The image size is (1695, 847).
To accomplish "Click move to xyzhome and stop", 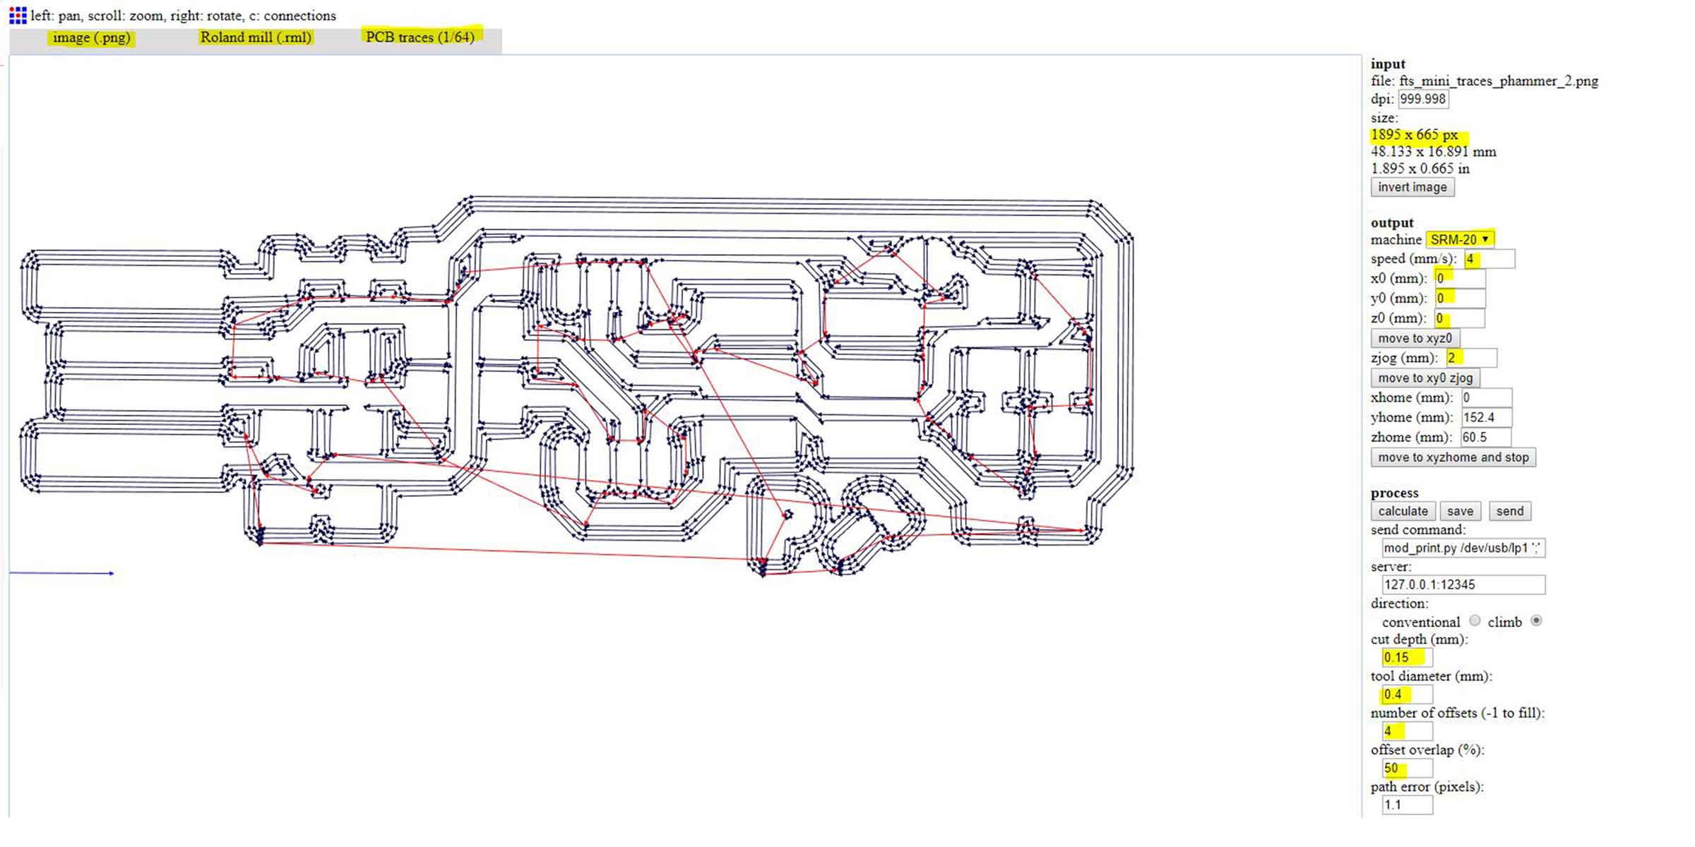I will click(x=1453, y=457).
